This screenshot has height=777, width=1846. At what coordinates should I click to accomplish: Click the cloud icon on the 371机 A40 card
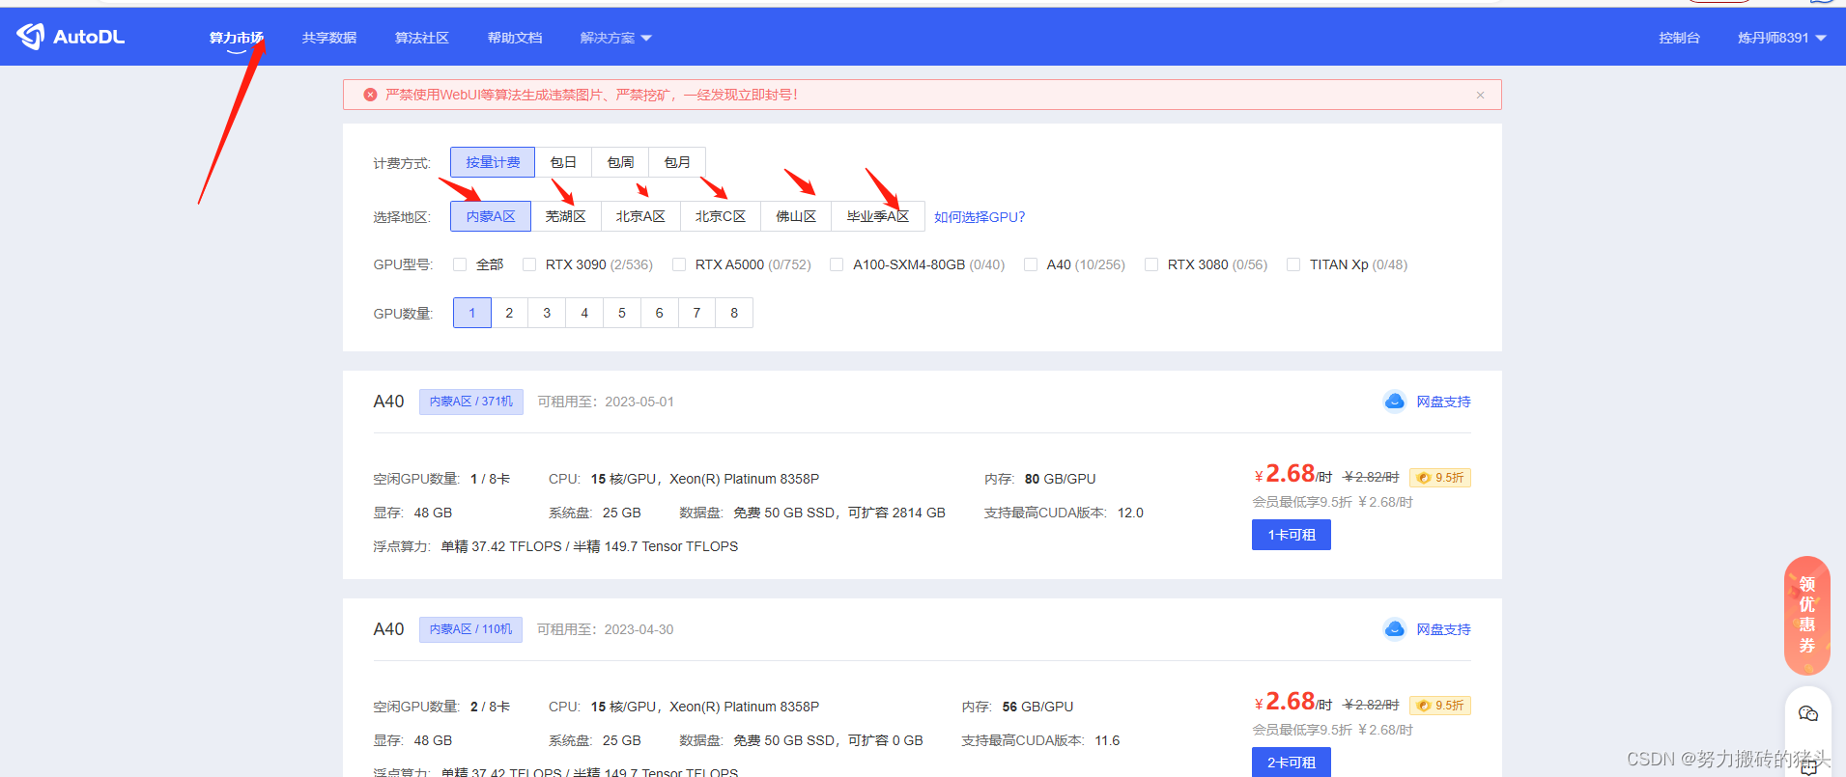click(x=1394, y=402)
